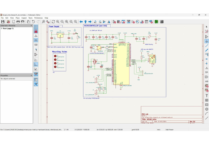
Task: Activate zoom to selection tool
Action: [x=76, y=22]
